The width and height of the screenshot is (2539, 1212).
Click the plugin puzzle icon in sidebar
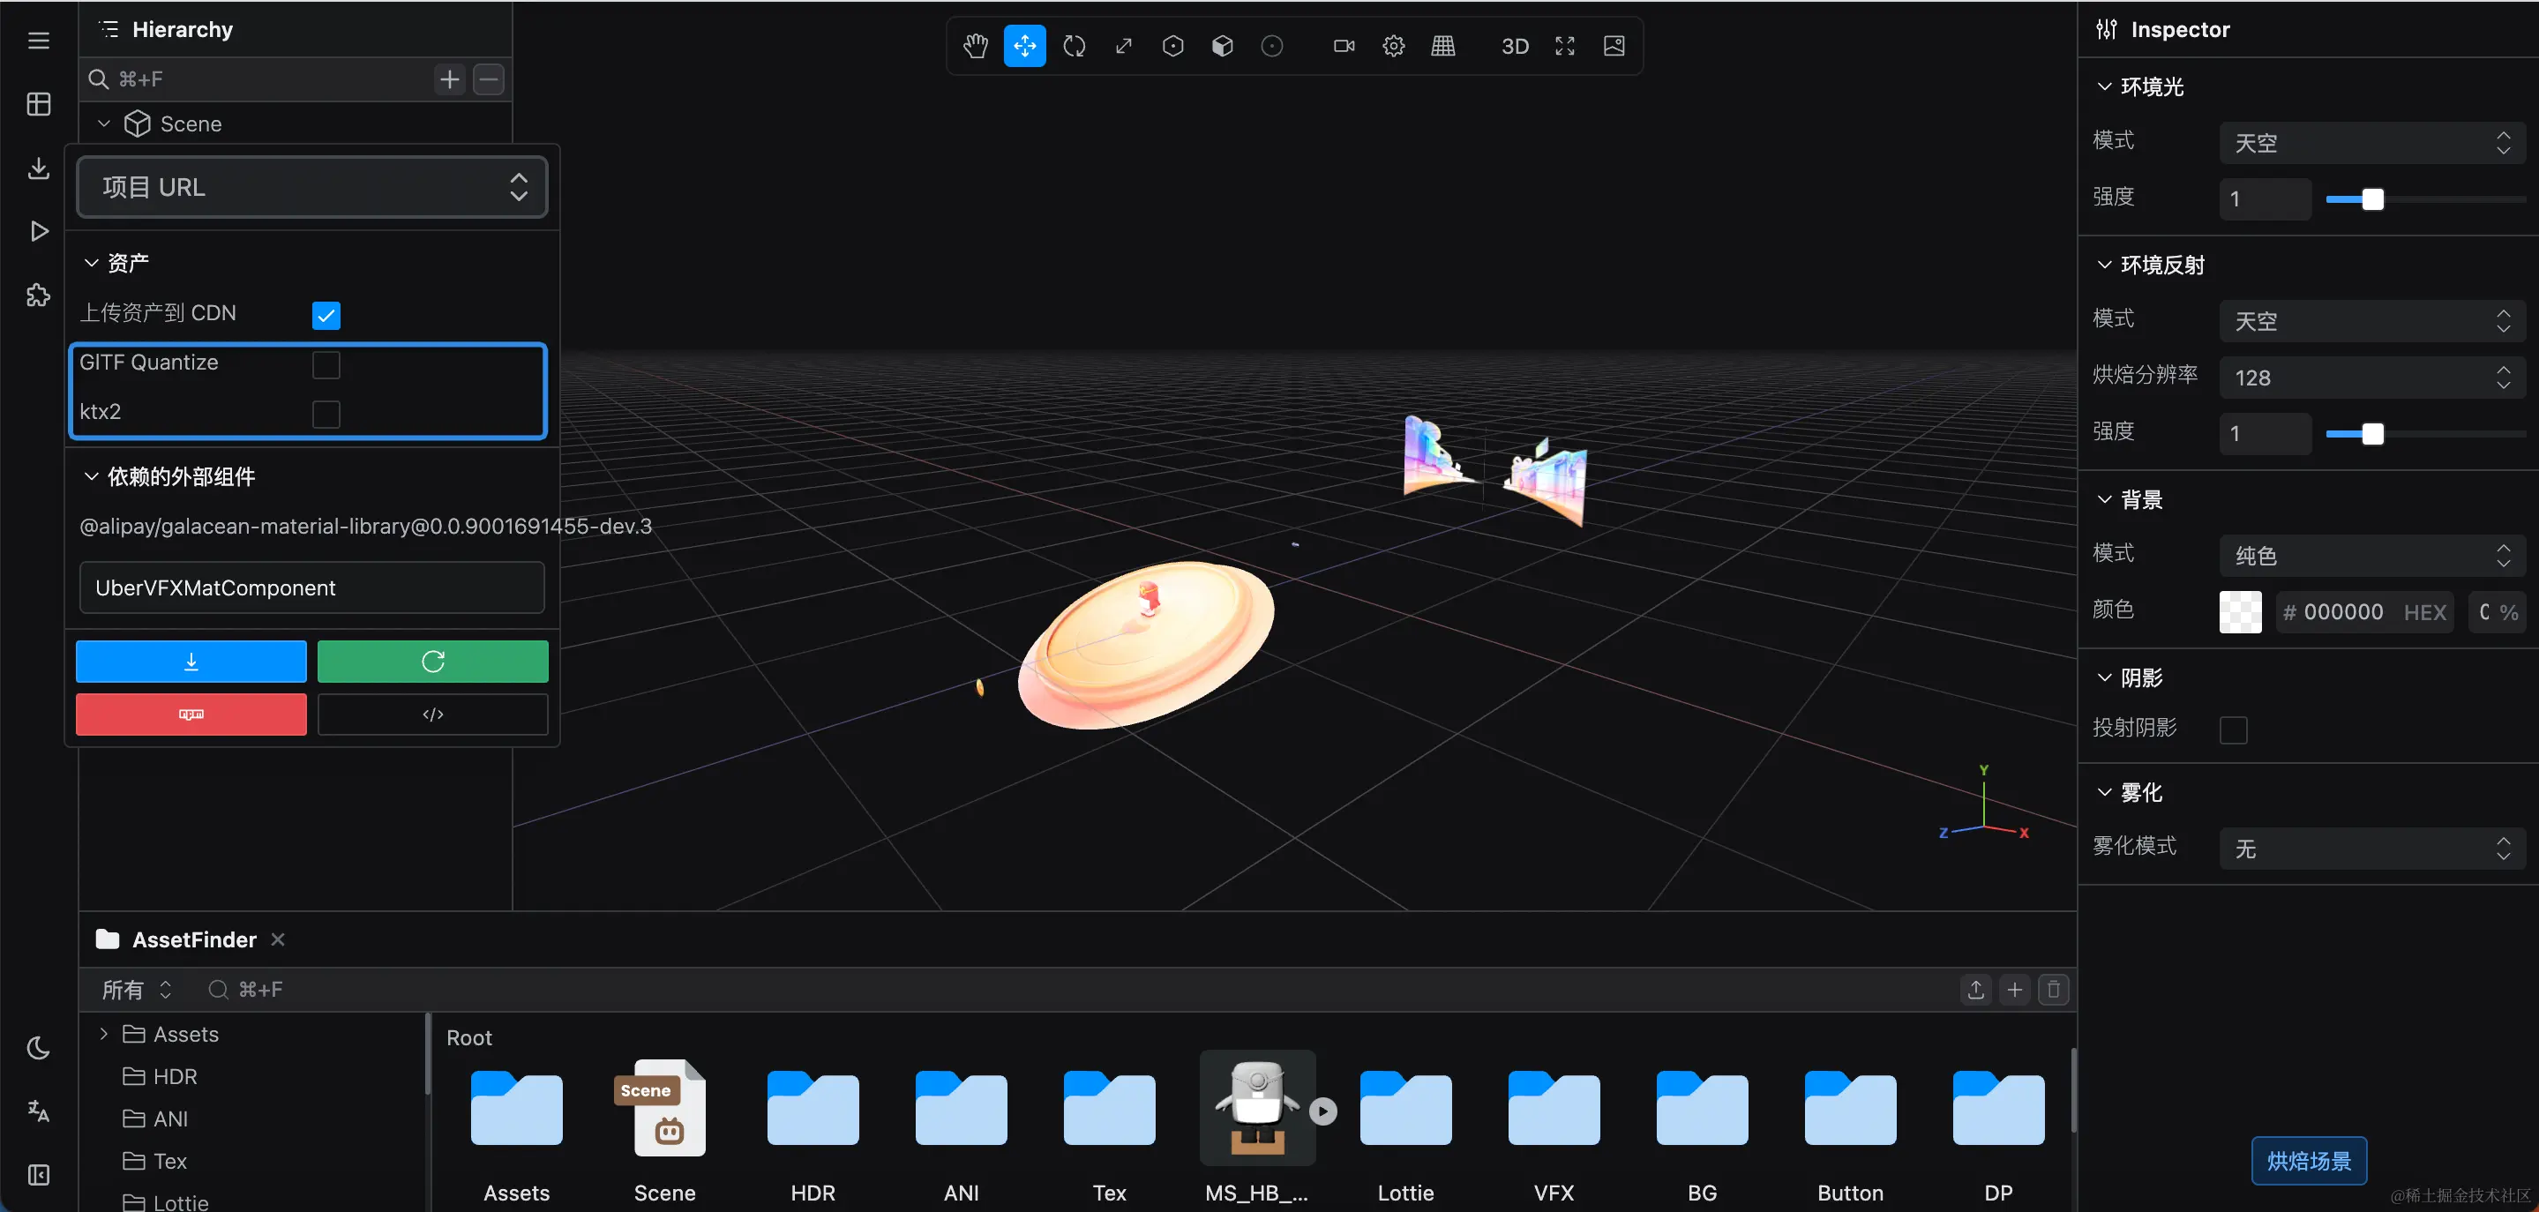[x=39, y=295]
